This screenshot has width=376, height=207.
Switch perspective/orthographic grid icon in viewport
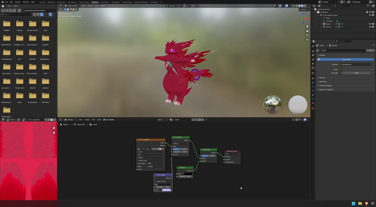click(307, 40)
